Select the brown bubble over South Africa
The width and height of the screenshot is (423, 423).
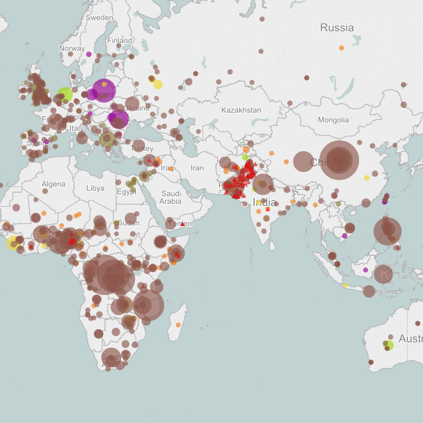click(x=113, y=359)
